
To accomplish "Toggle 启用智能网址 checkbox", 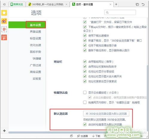I will pos(85,62).
